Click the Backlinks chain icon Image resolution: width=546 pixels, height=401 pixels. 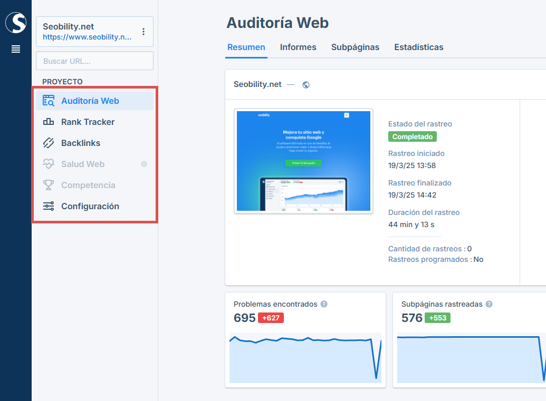click(49, 143)
